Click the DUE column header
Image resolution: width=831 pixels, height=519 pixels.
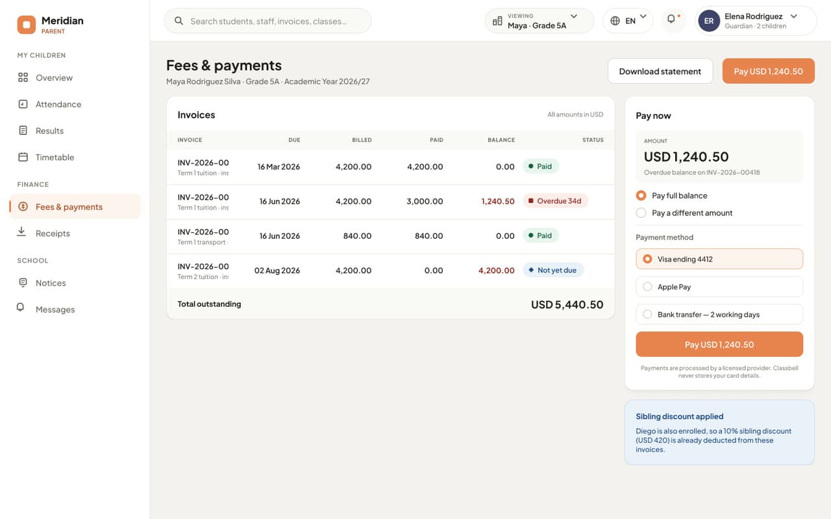(x=294, y=140)
